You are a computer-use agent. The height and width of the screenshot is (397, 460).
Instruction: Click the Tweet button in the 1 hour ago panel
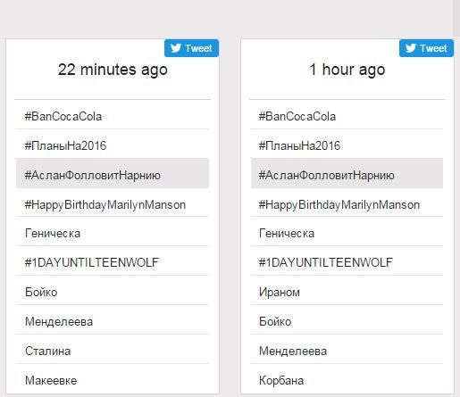point(426,48)
